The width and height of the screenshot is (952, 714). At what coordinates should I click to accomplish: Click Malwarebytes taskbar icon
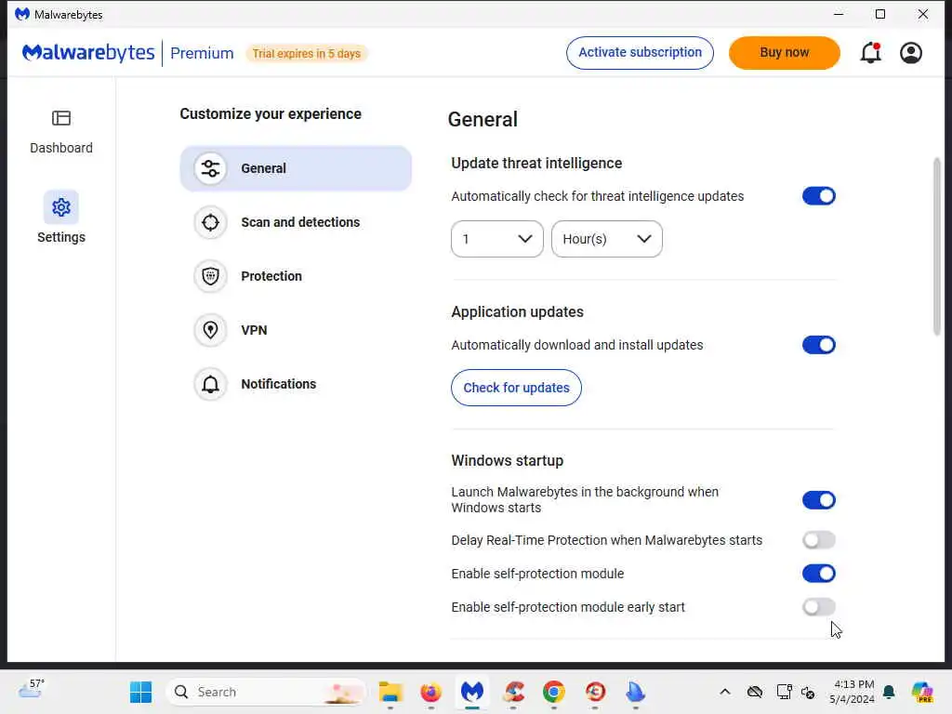click(471, 692)
